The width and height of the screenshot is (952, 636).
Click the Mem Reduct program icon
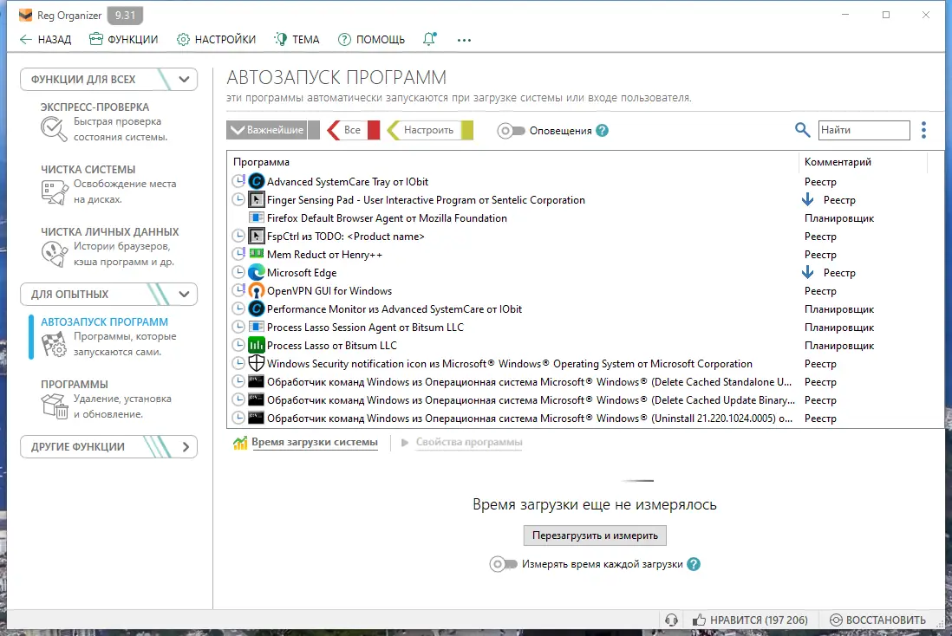(x=257, y=254)
